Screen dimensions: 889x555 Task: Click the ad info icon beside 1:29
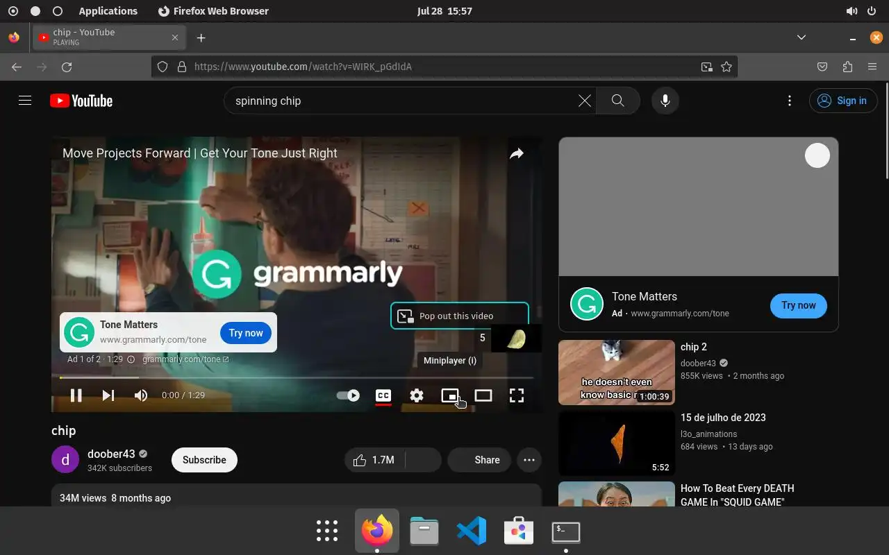[131, 359]
